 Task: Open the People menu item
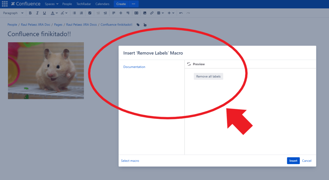[x=67, y=4]
